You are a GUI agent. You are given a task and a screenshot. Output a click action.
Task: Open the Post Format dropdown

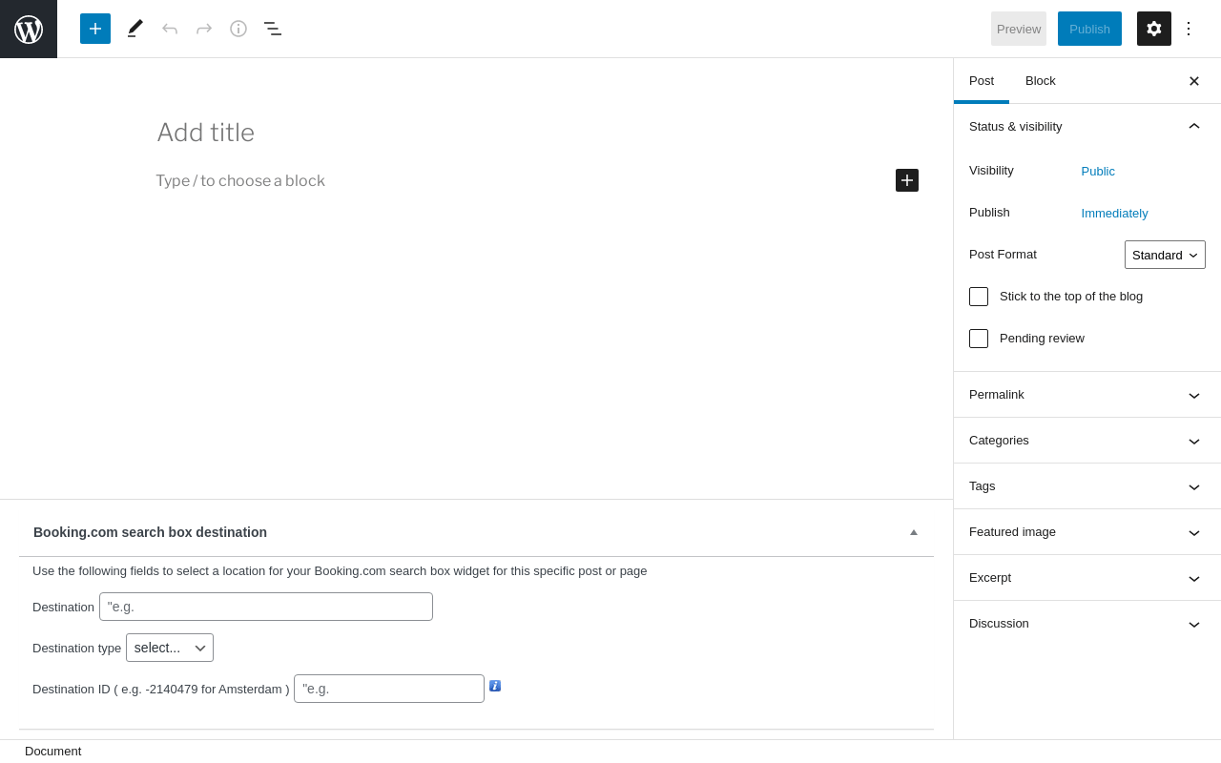1165,255
